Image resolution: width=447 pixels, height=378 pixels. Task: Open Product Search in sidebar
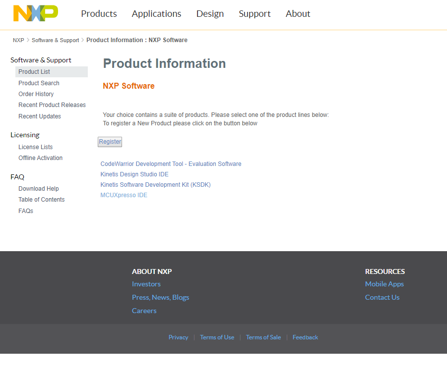[39, 83]
